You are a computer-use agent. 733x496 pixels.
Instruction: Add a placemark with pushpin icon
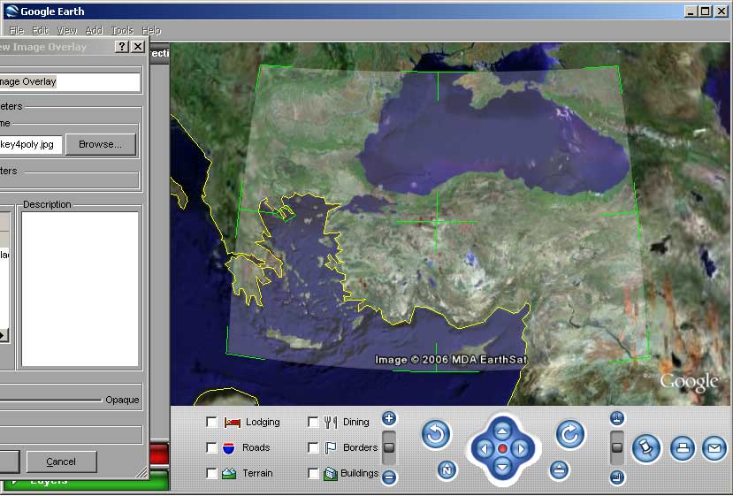[x=646, y=448]
